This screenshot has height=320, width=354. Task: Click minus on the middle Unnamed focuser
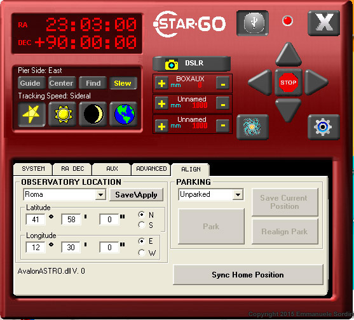pos(223,103)
